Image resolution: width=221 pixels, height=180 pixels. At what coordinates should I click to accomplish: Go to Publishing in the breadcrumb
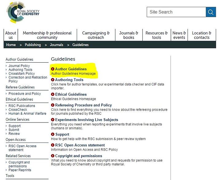tap(33, 45)
